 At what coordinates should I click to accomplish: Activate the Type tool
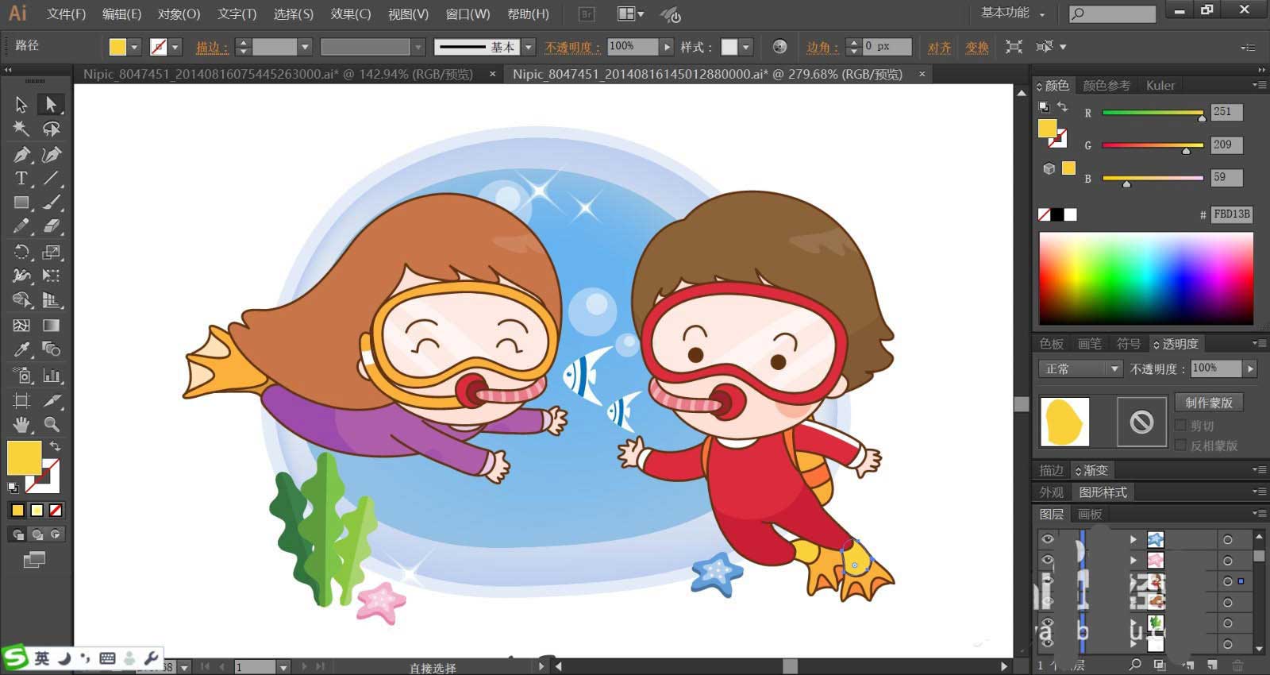pyautogui.click(x=21, y=178)
